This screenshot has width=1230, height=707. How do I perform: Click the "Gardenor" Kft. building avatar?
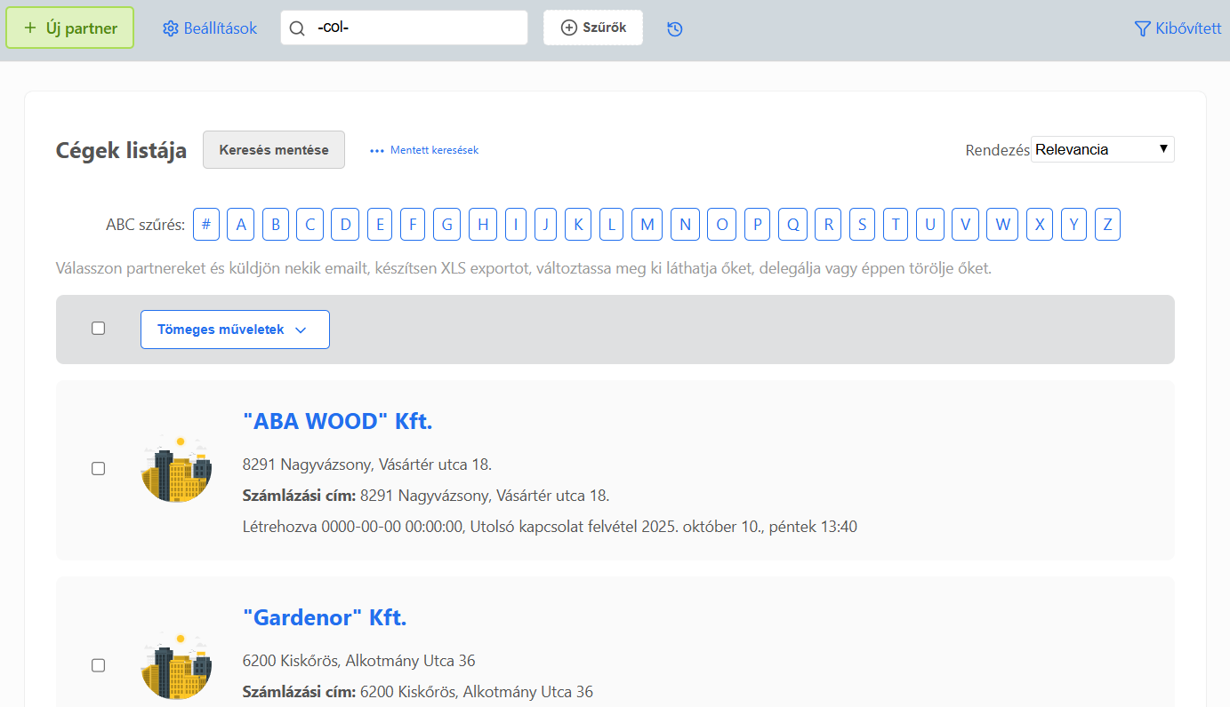pos(176,664)
